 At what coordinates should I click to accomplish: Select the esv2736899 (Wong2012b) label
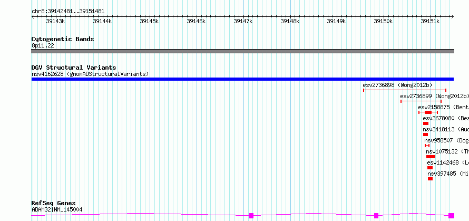click(434, 96)
